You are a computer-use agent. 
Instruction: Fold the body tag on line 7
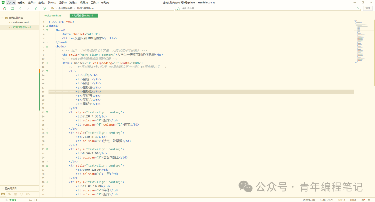pos(47,47)
